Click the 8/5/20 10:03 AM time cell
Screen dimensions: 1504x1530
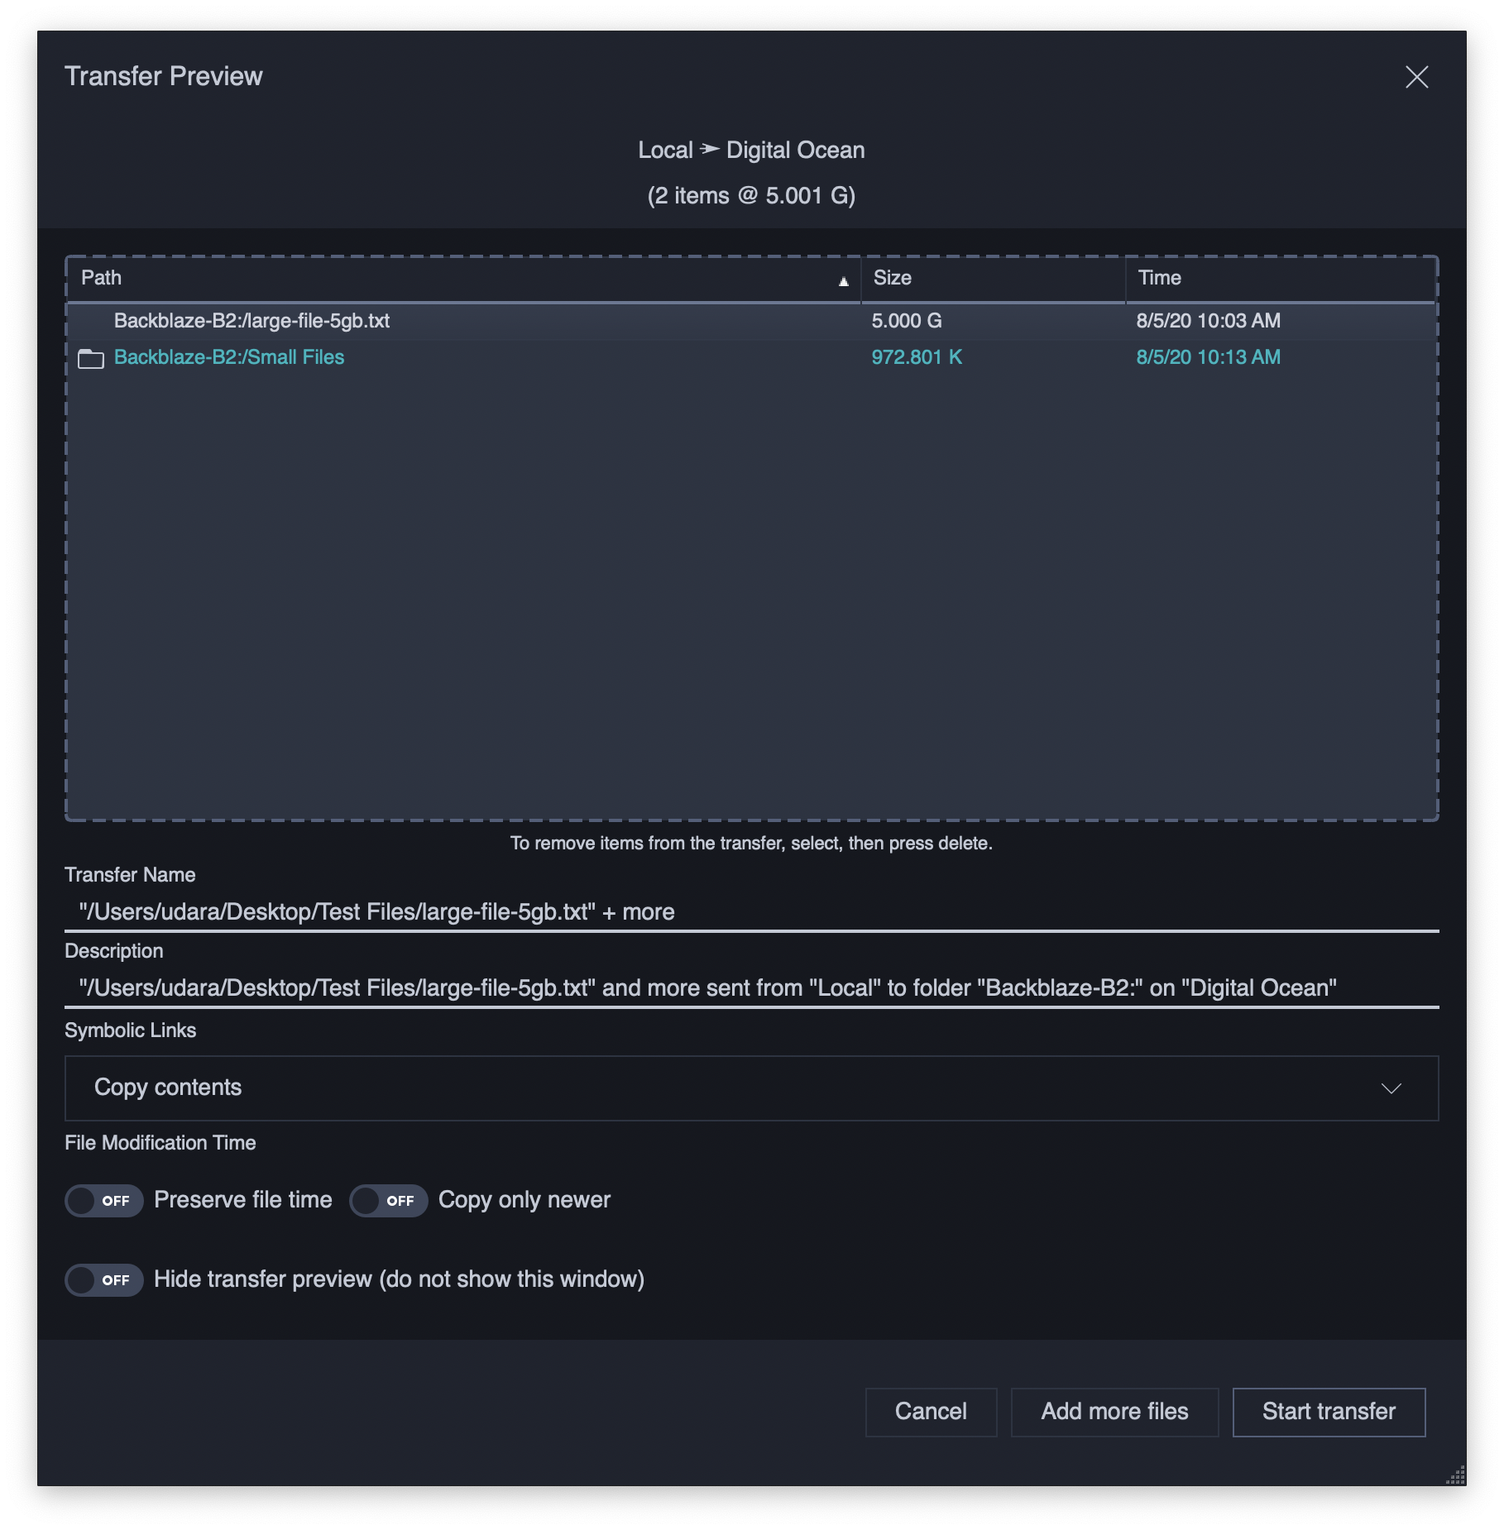[1208, 321]
